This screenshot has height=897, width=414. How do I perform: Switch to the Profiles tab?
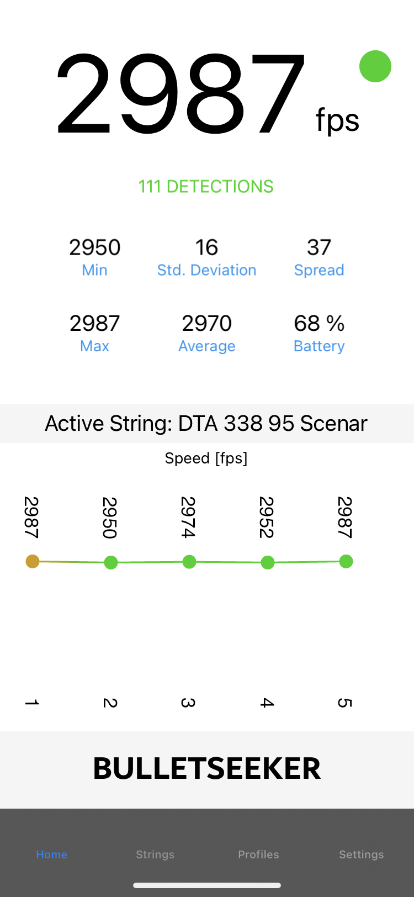tap(258, 854)
